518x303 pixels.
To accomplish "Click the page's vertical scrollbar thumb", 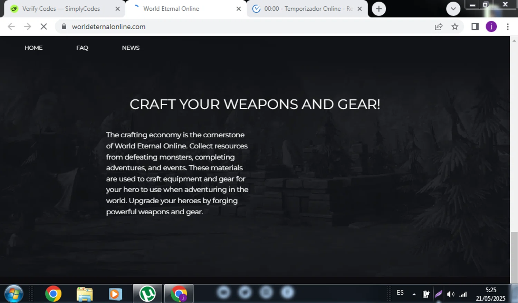I will tap(514, 258).
